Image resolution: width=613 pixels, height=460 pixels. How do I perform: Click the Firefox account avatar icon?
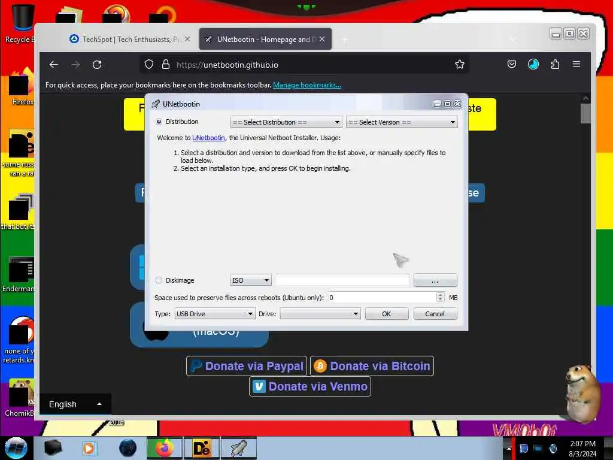[533, 64]
